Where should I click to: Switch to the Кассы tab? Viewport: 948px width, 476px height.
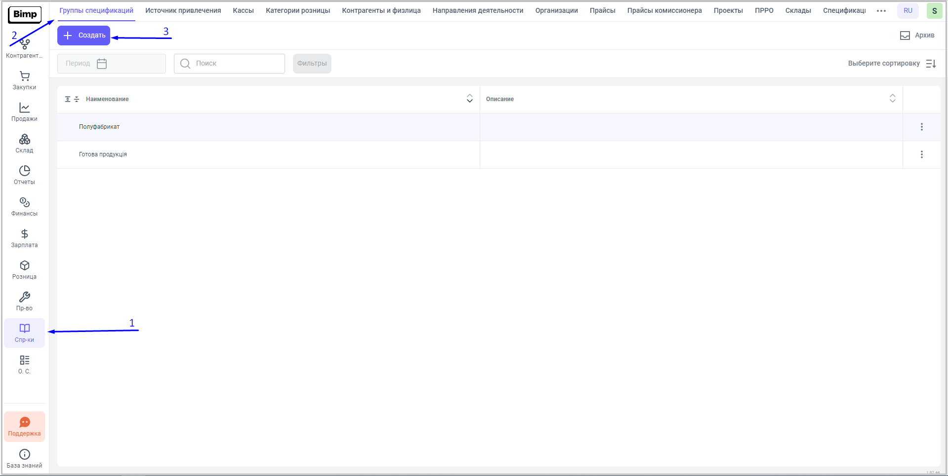coord(243,10)
